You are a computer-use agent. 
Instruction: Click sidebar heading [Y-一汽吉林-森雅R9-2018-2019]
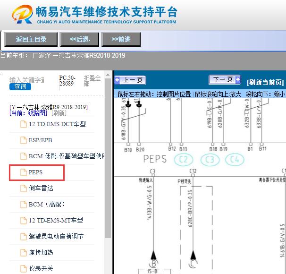49,107
